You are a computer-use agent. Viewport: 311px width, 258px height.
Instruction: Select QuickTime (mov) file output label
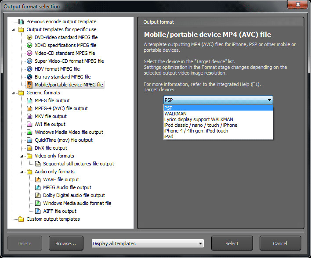tap(63, 140)
